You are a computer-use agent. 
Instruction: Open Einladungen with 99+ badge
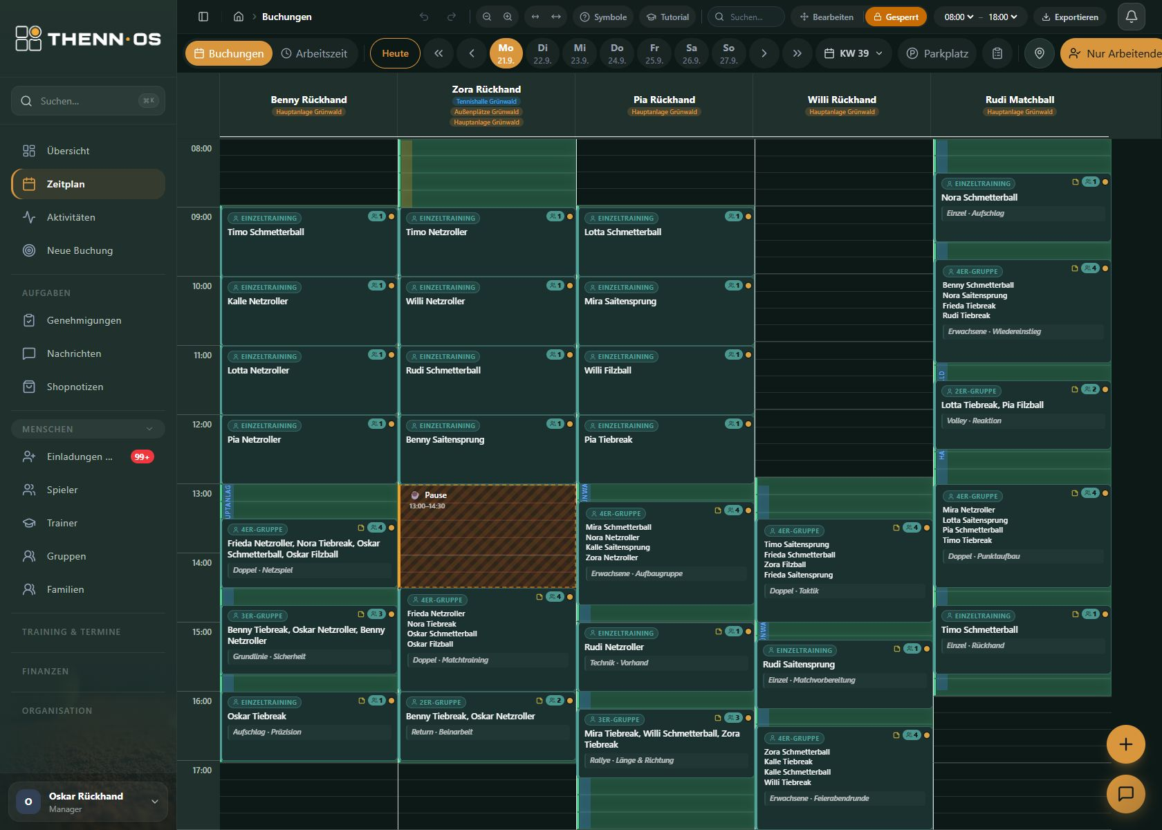click(88, 456)
